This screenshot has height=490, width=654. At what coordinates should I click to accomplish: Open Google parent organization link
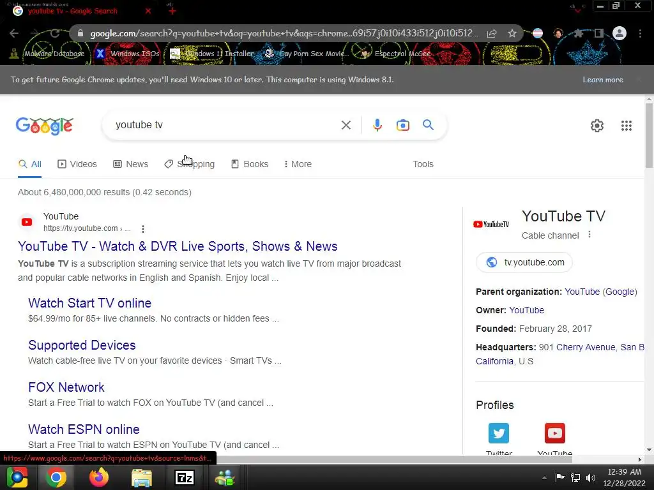[x=620, y=292]
